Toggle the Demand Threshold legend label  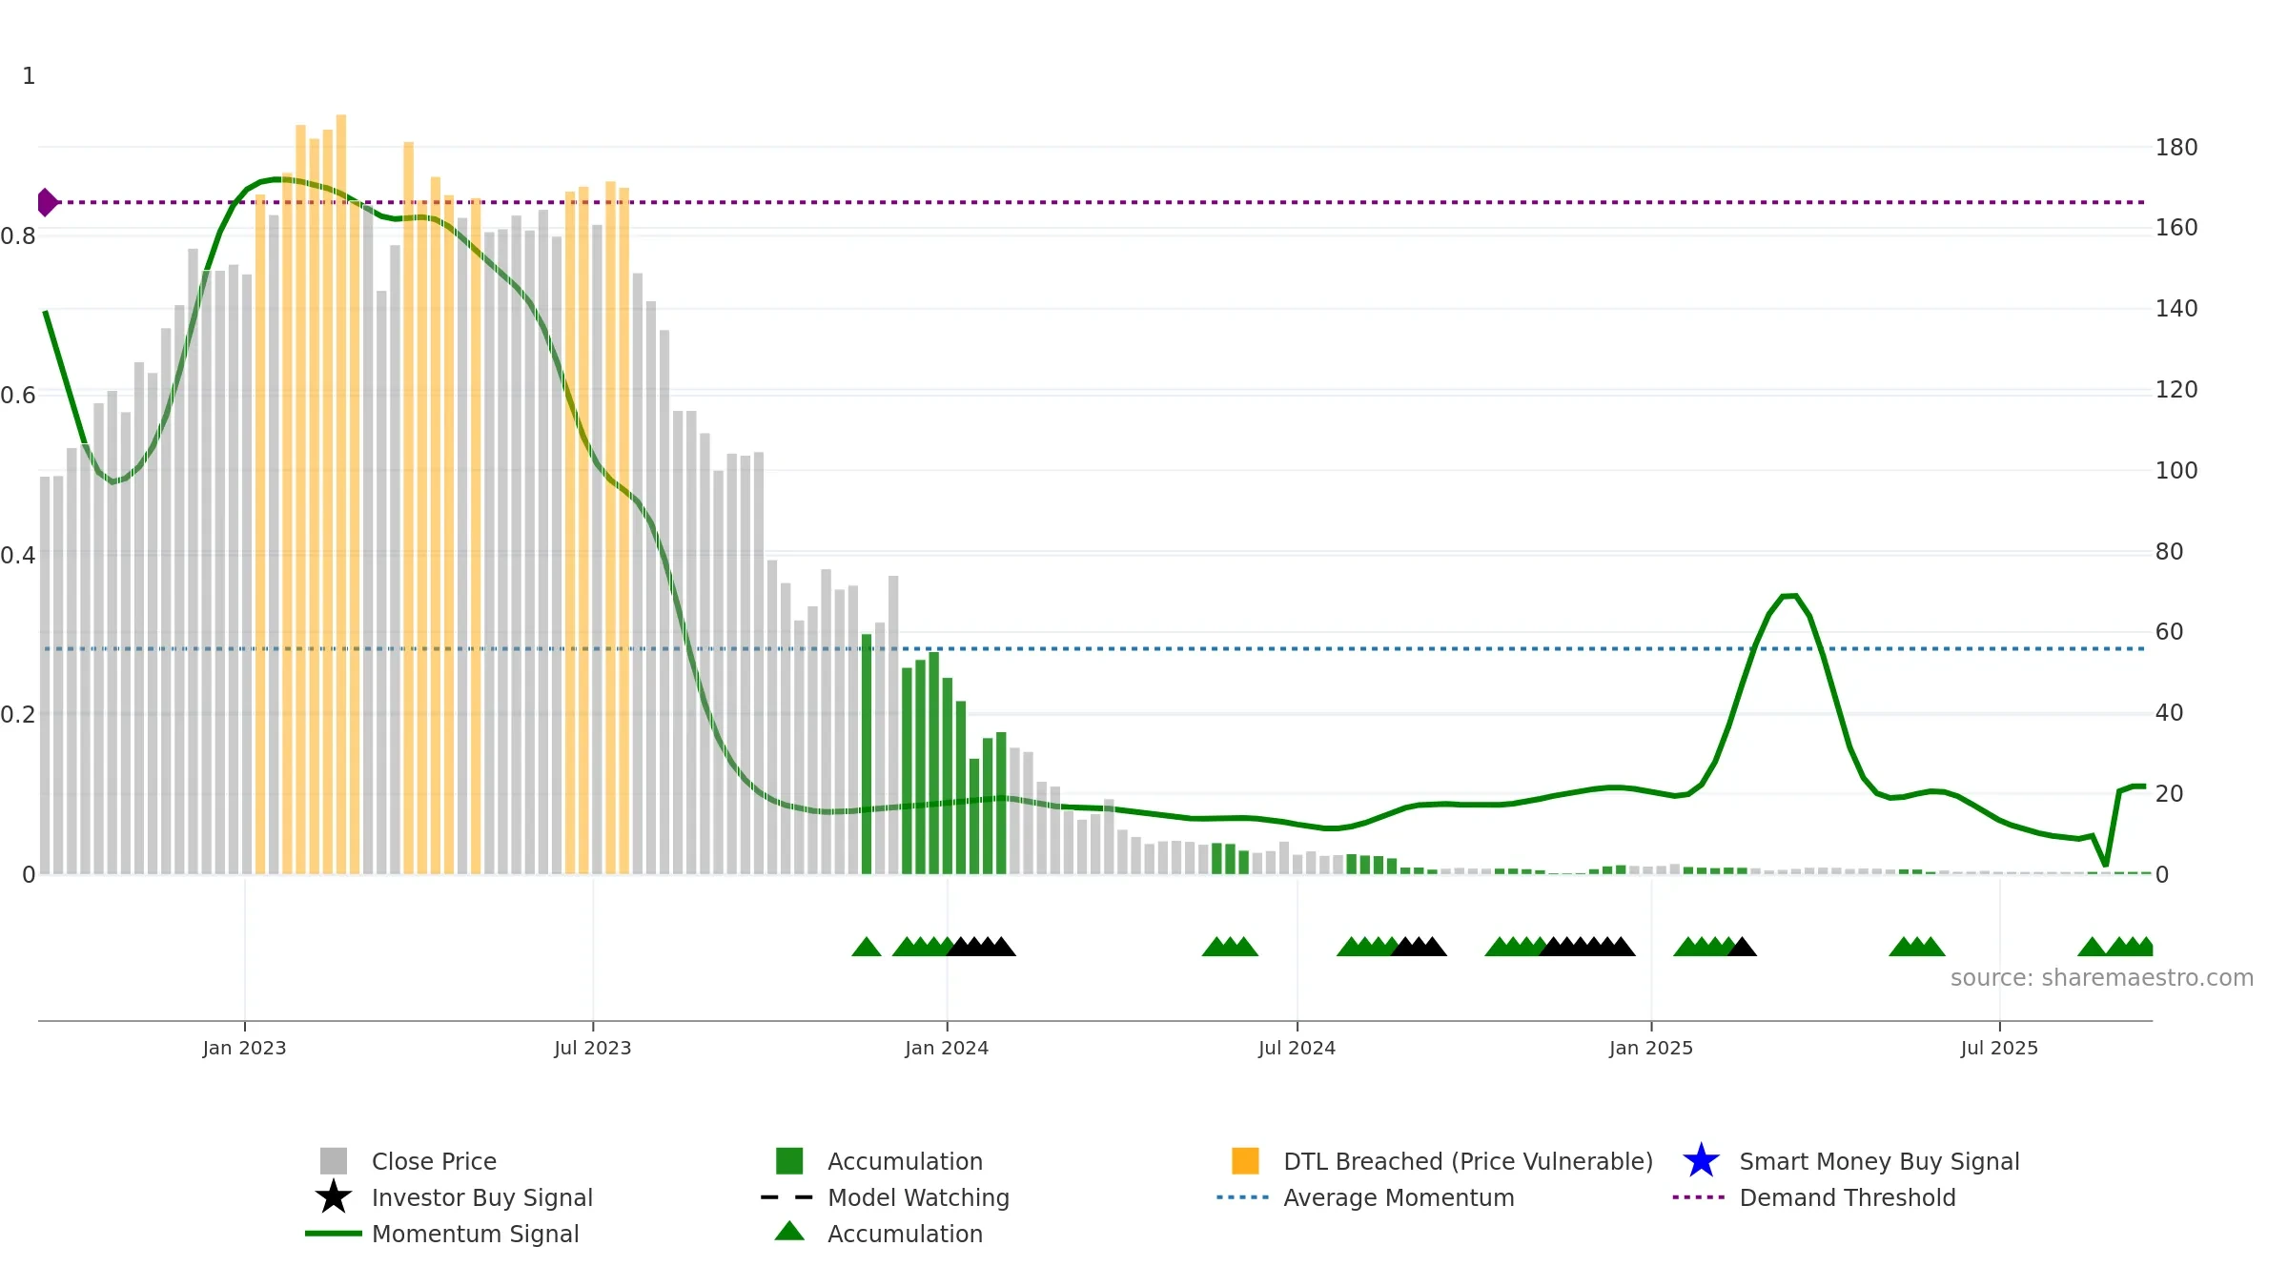[x=1847, y=1197]
